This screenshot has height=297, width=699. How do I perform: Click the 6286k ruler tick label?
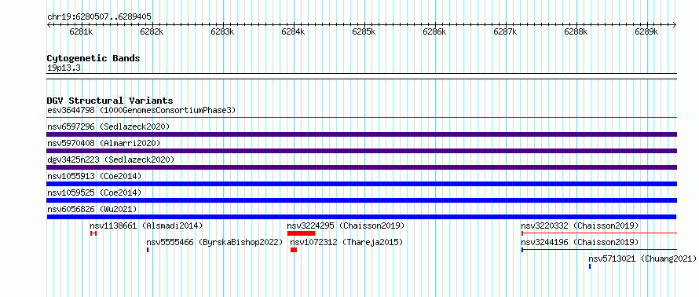click(434, 31)
